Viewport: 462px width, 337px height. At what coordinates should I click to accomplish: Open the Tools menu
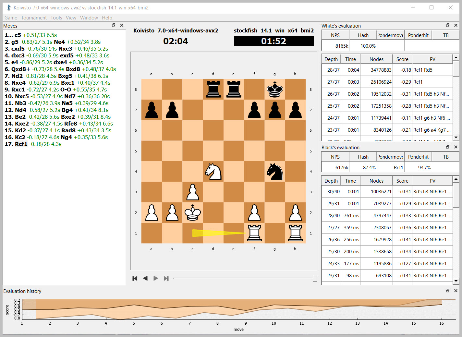point(56,18)
